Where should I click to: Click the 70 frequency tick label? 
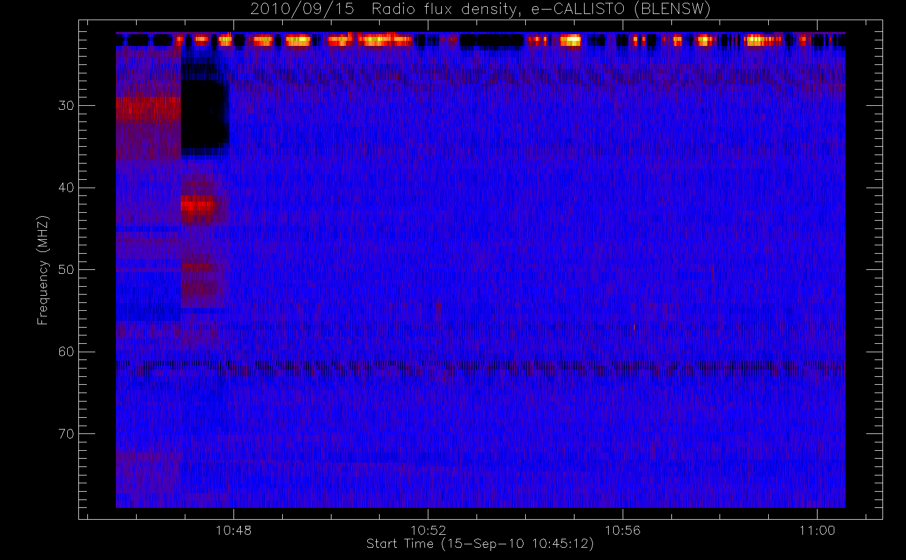[x=66, y=433]
